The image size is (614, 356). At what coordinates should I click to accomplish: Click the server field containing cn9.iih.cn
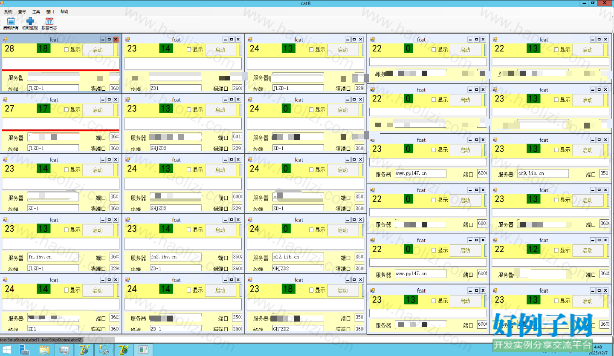click(x=543, y=173)
